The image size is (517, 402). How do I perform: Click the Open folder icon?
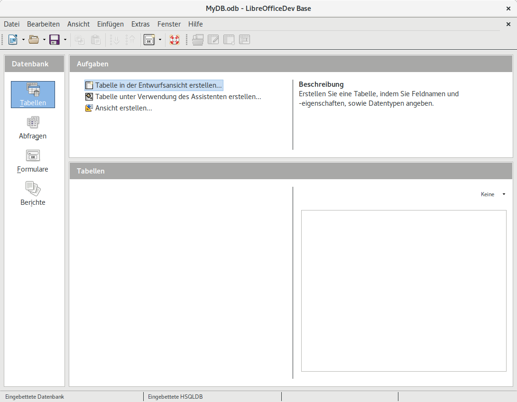tap(34, 40)
